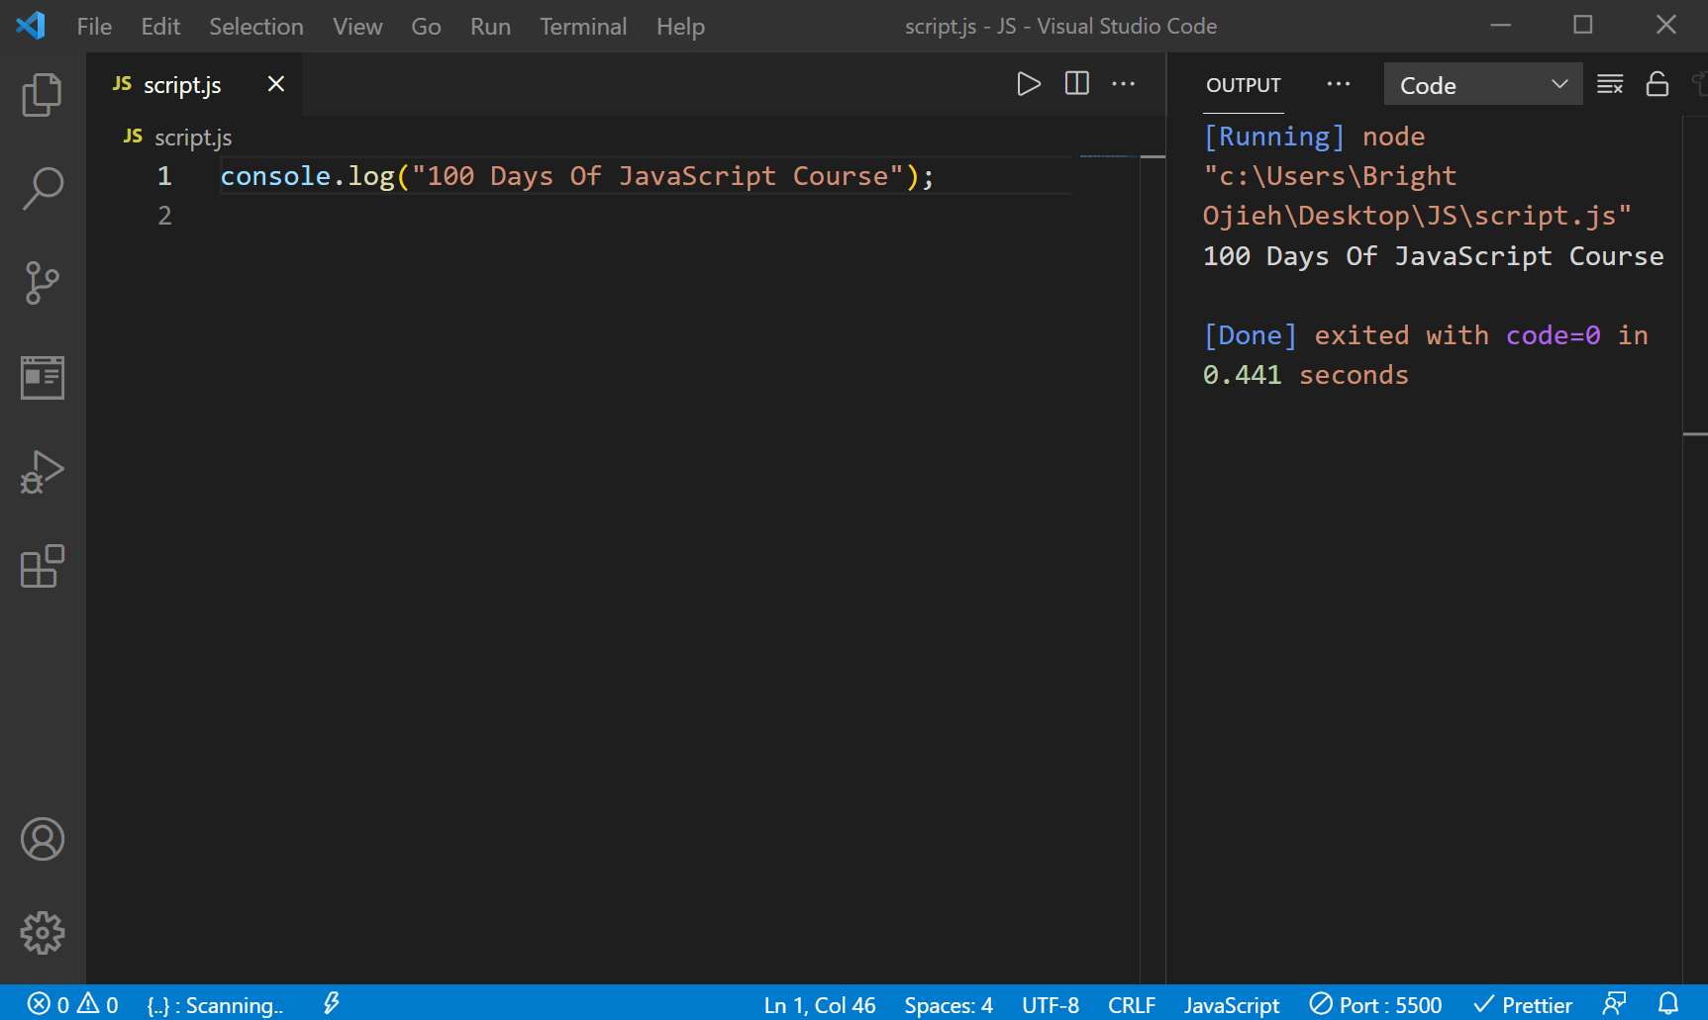Change language mode from JavaScript
Viewport: 1708px width, 1020px height.
pos(1232,1004)
